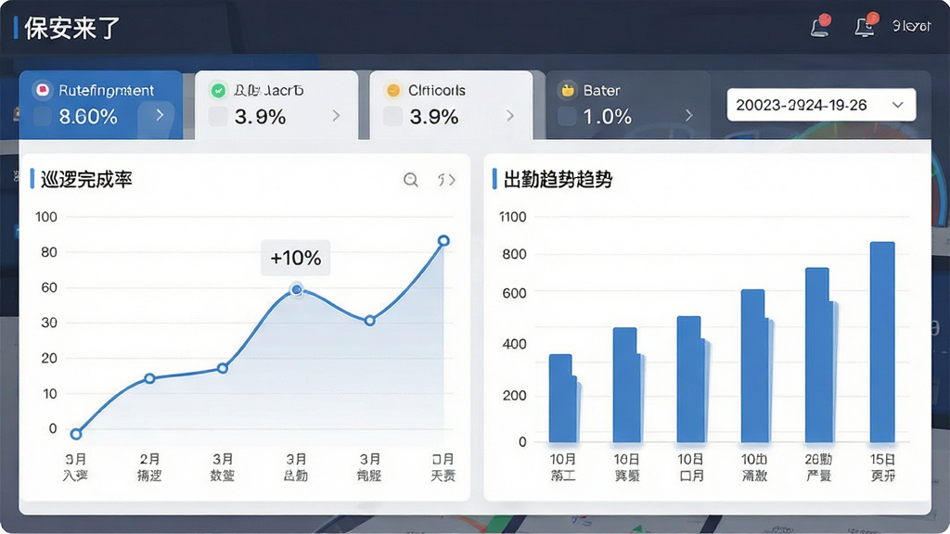
Task: Click the refresh icon in 巡逻完成率 panel
Action: (446, 180)
